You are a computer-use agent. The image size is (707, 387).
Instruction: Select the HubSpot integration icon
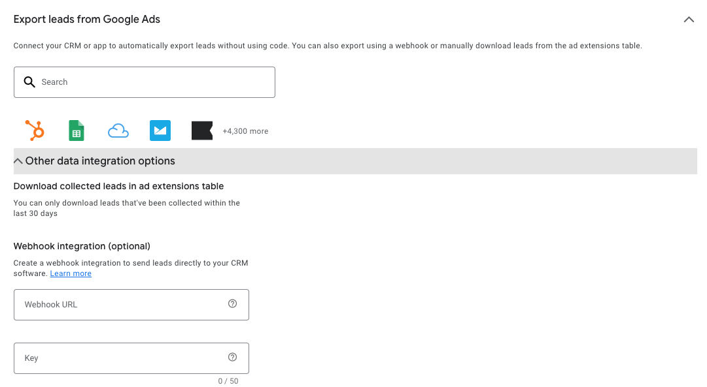click(34, 130)
